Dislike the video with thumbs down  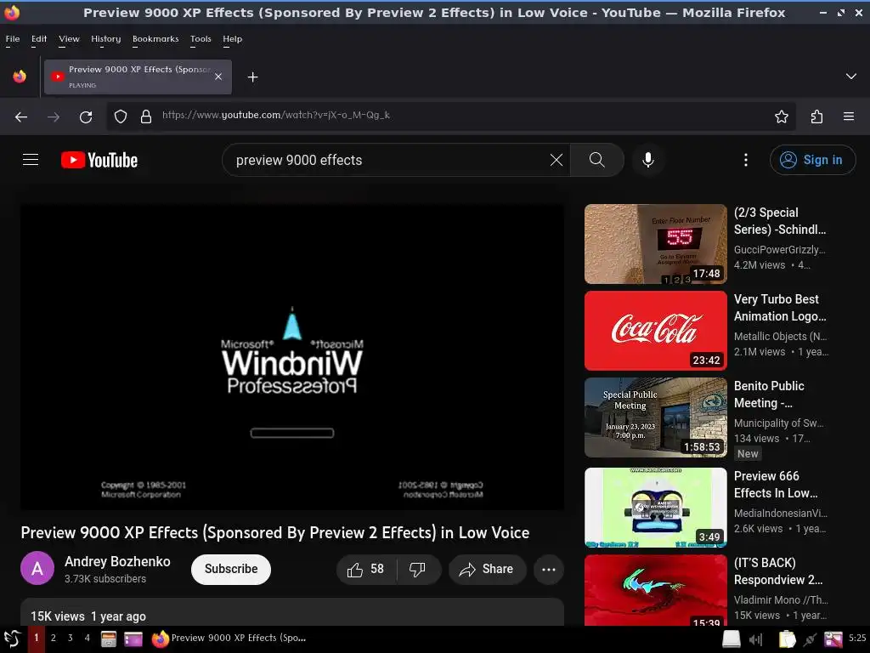[418, 569]
